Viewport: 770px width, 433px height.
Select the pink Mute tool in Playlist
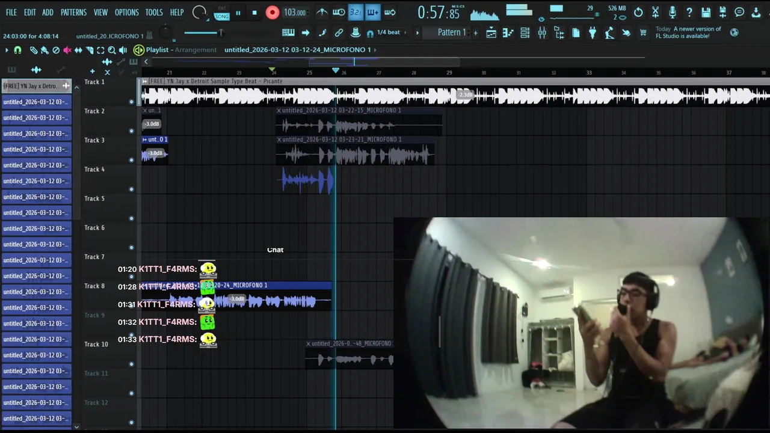tap(67, 51)
